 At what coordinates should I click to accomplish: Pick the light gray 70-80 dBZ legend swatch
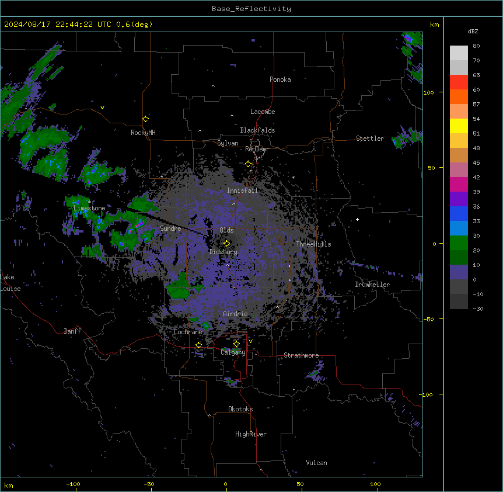pyautogui.click(x=459, y=53)
